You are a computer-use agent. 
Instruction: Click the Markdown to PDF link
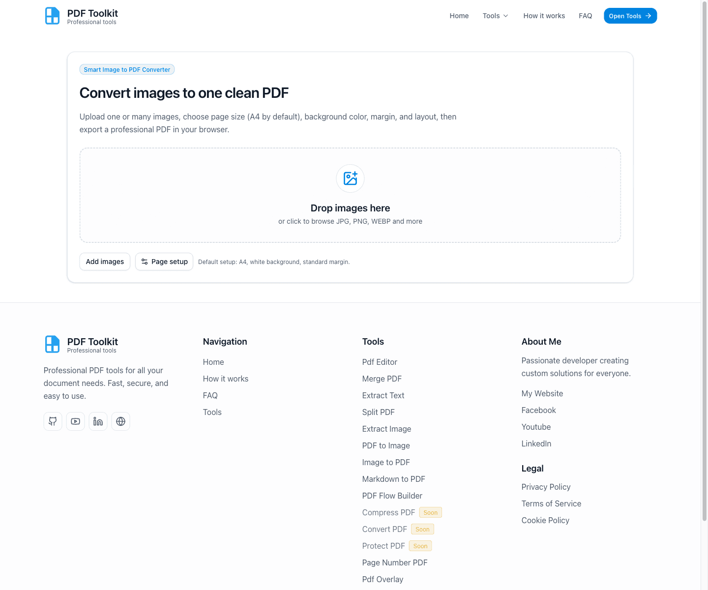[393, 479]
